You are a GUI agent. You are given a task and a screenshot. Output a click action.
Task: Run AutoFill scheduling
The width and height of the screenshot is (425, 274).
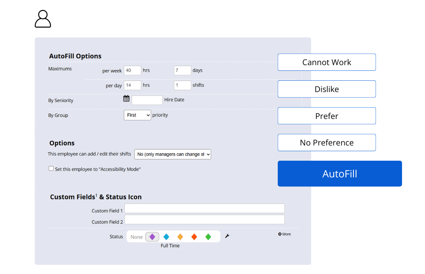pyautogui.click(x=339, y=173)
